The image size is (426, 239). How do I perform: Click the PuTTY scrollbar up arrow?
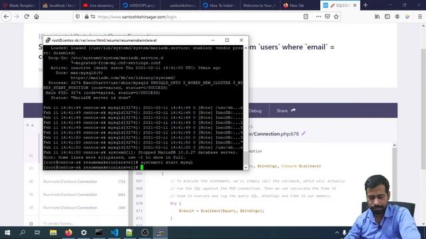point(246,48)
